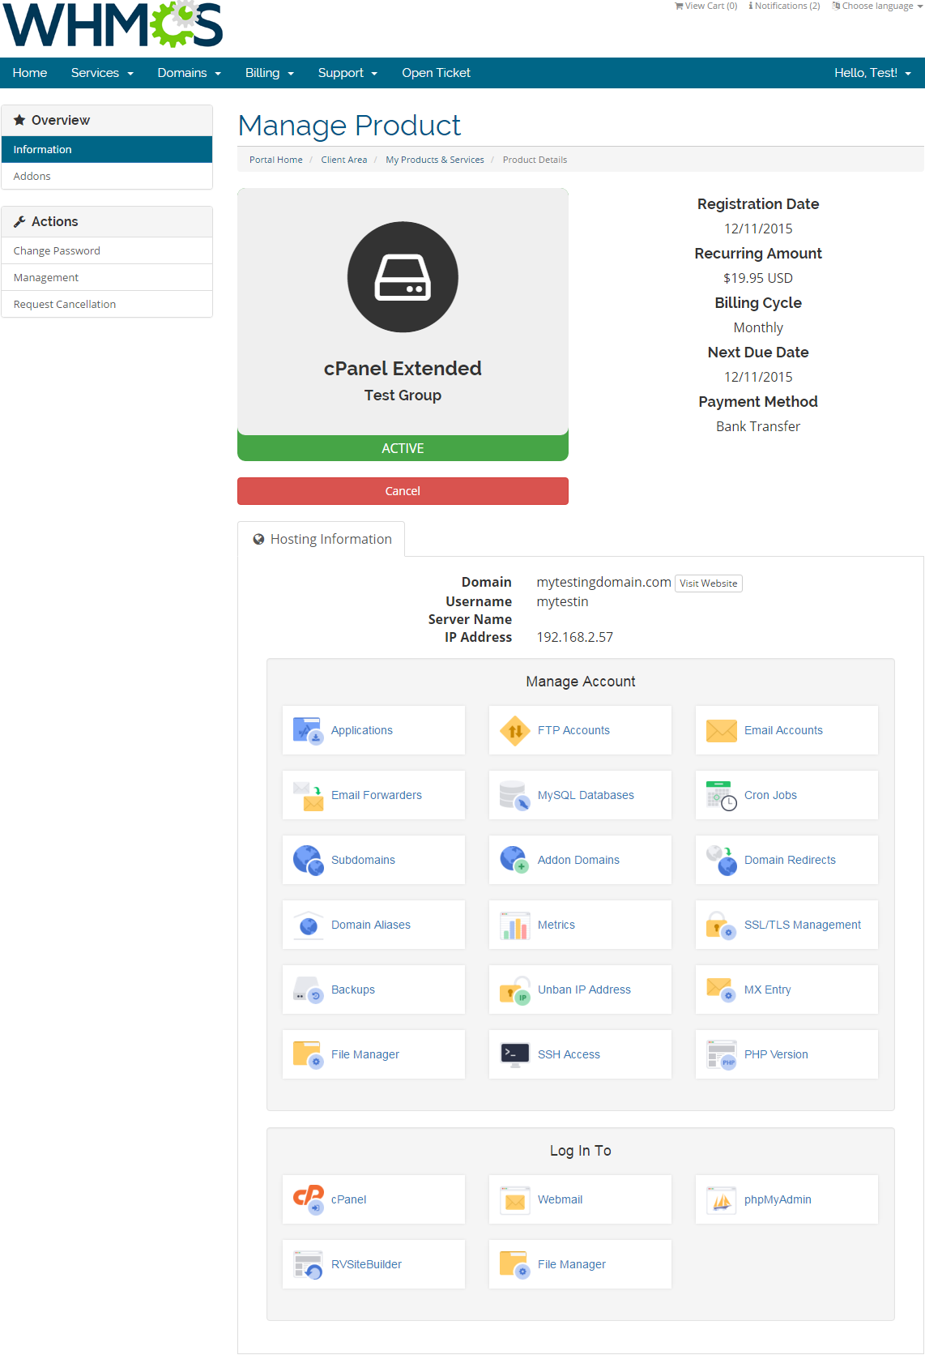Expand the Services dropdown menu
Viewport: 925px width, 1355px height.
click(x=102, y=73)
